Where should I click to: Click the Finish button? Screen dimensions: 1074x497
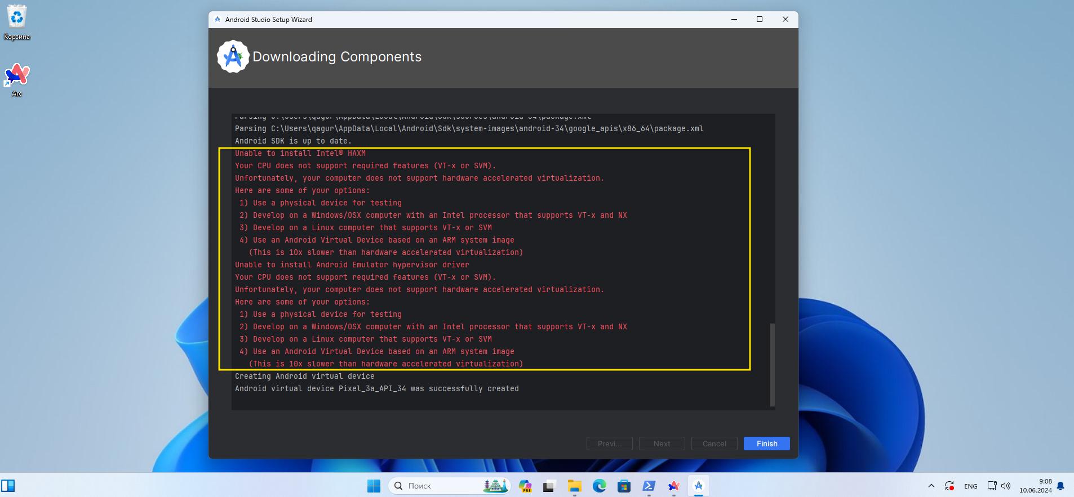[x=766, y=444]
